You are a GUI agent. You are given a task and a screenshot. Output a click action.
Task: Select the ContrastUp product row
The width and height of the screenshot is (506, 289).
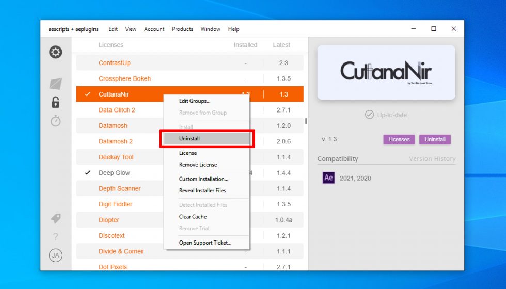coord(190,62)
